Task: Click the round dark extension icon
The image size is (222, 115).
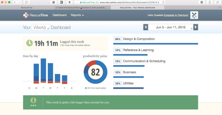Action: point(54,2)
